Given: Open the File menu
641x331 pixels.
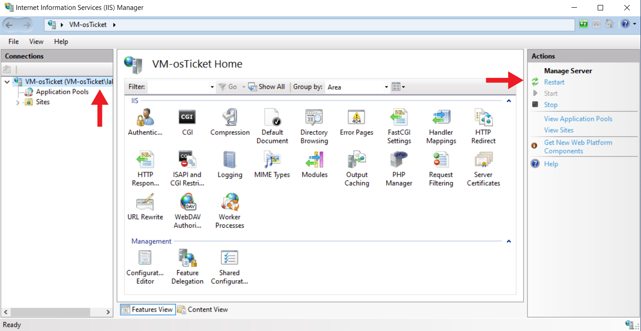Looking at the screenshot, I should coord(14,41).
